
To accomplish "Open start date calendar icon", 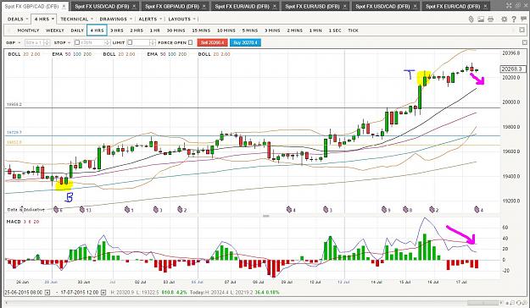I will pyautogui.click(x=47, y=293).
